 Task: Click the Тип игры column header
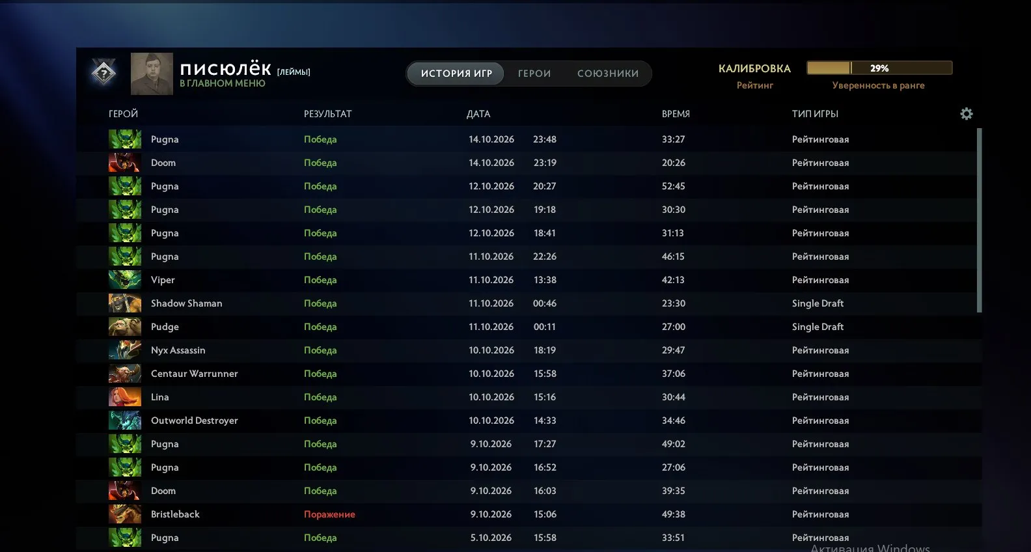[815, 114]
